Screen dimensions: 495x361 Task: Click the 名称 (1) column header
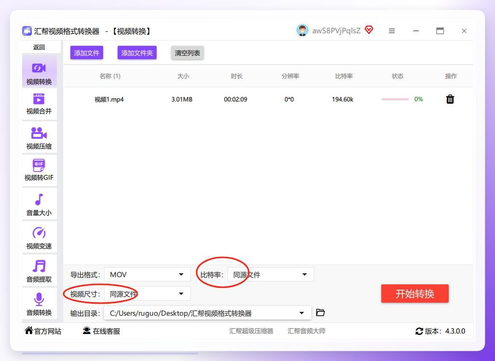[110, 76]
